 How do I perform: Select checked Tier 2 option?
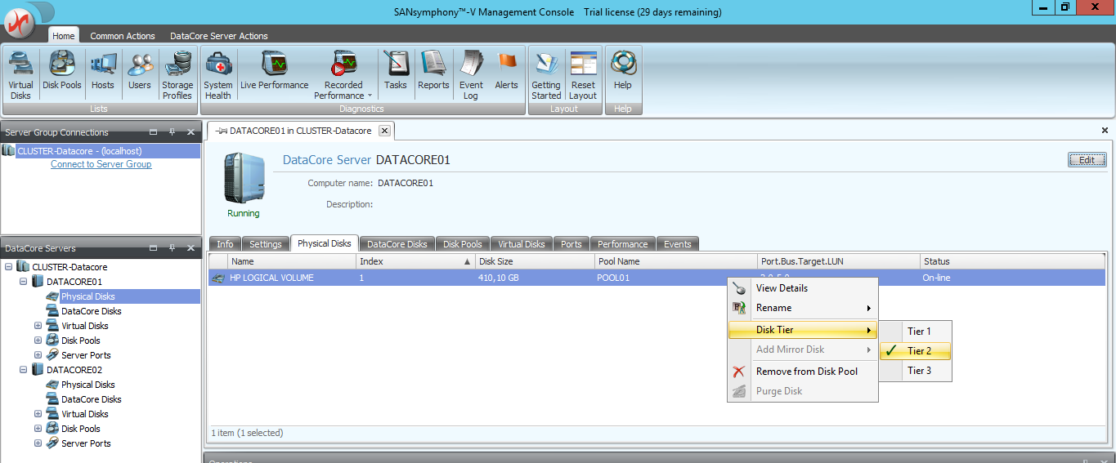[x=916, y=351]
